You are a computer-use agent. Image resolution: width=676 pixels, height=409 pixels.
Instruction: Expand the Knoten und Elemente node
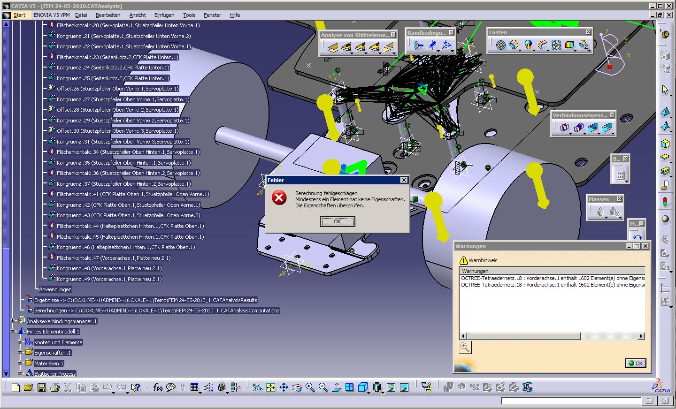20,342
